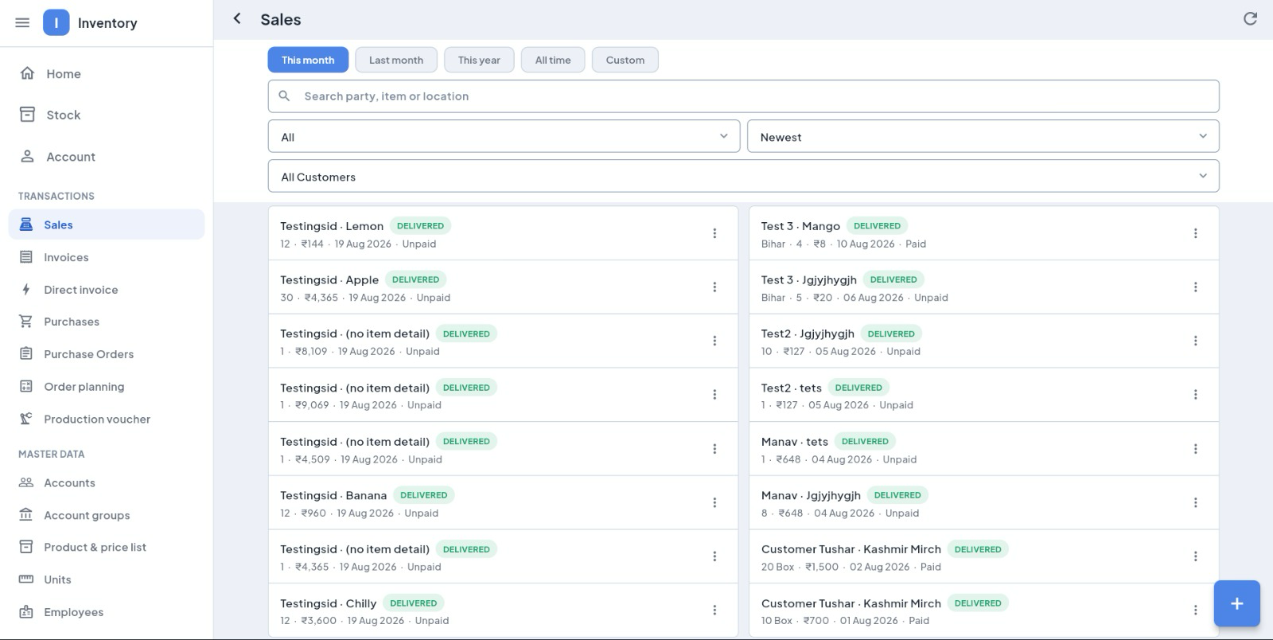
Task: Select the All time filter tab
Action: pos(553,60)
